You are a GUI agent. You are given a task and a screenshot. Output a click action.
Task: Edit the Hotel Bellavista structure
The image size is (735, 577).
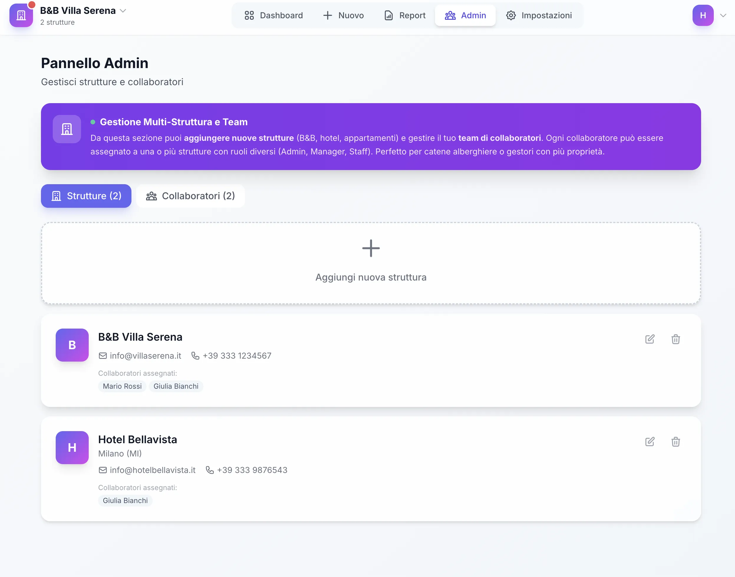[650, 441]
